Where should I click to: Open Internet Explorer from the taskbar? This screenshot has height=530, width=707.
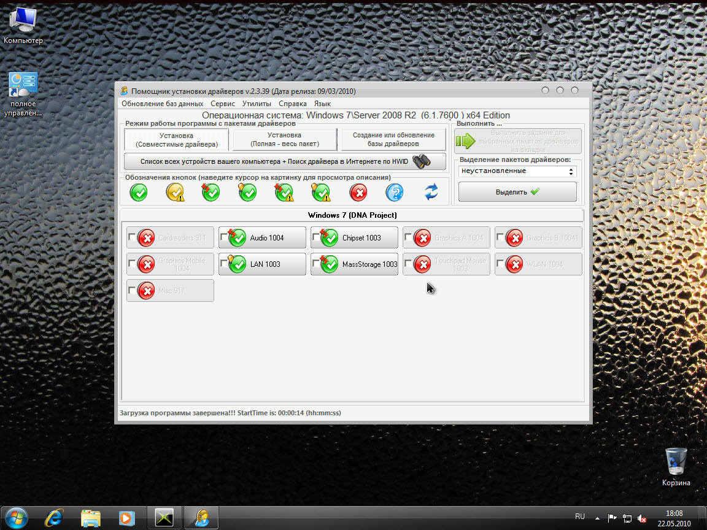(54, 518)
